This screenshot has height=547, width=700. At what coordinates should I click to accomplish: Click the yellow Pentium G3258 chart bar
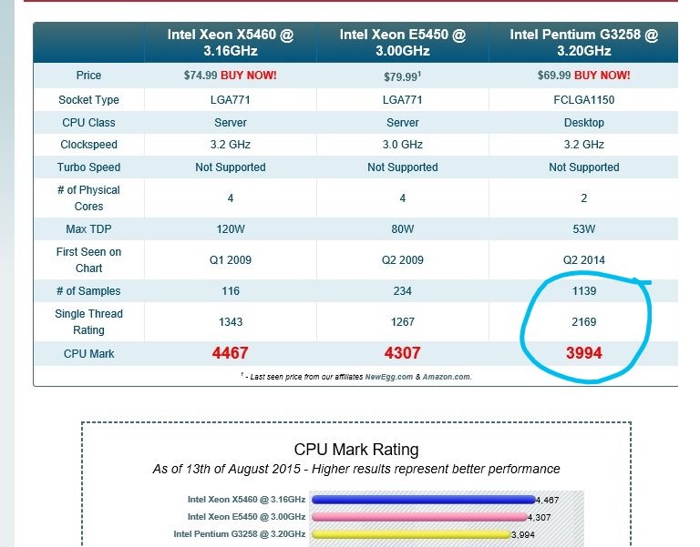411,534
